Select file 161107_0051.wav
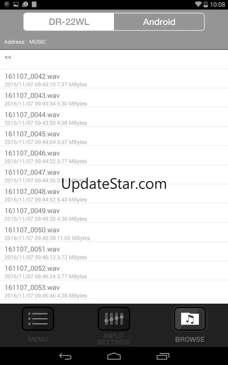Image resolution: width=228 pixels, height=365 pixels. pyautogui.click(x=114, y=252)
